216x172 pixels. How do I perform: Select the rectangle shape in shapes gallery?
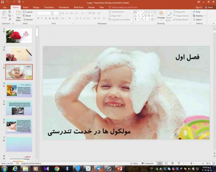146,12
